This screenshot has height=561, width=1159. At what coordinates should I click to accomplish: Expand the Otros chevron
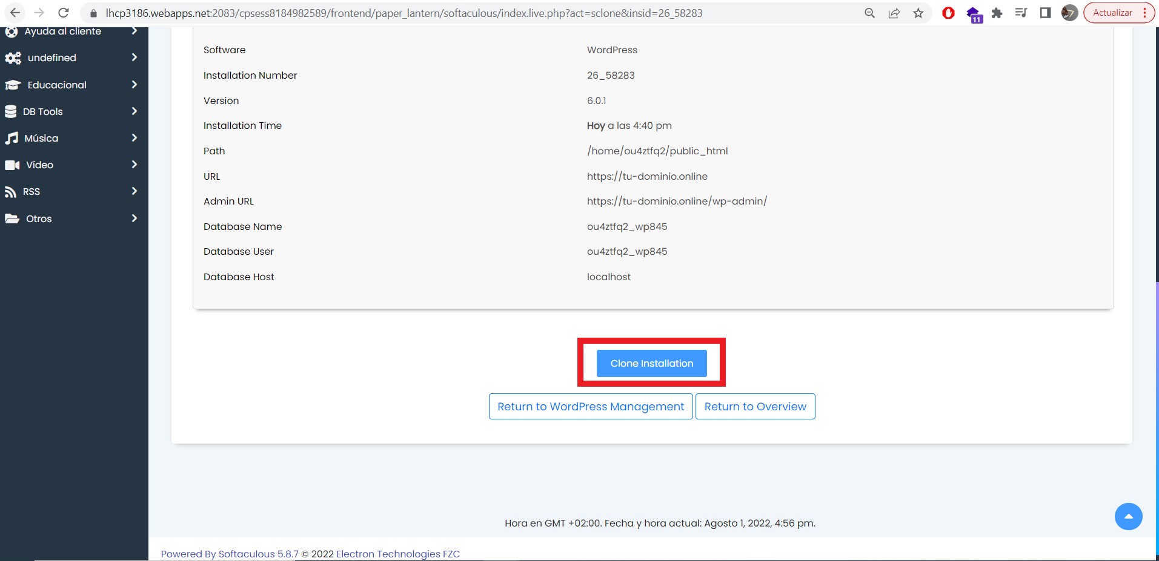(x=134, y=218)
